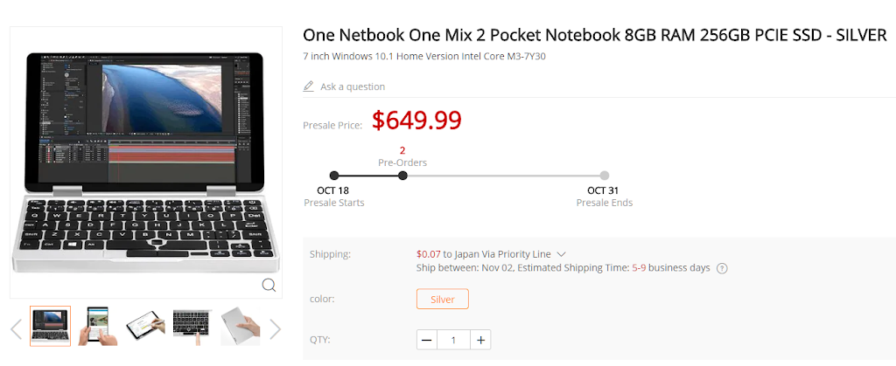The image size is (896, 366).
Task: Select the Silver color option
Action: [x=442, y=299]
